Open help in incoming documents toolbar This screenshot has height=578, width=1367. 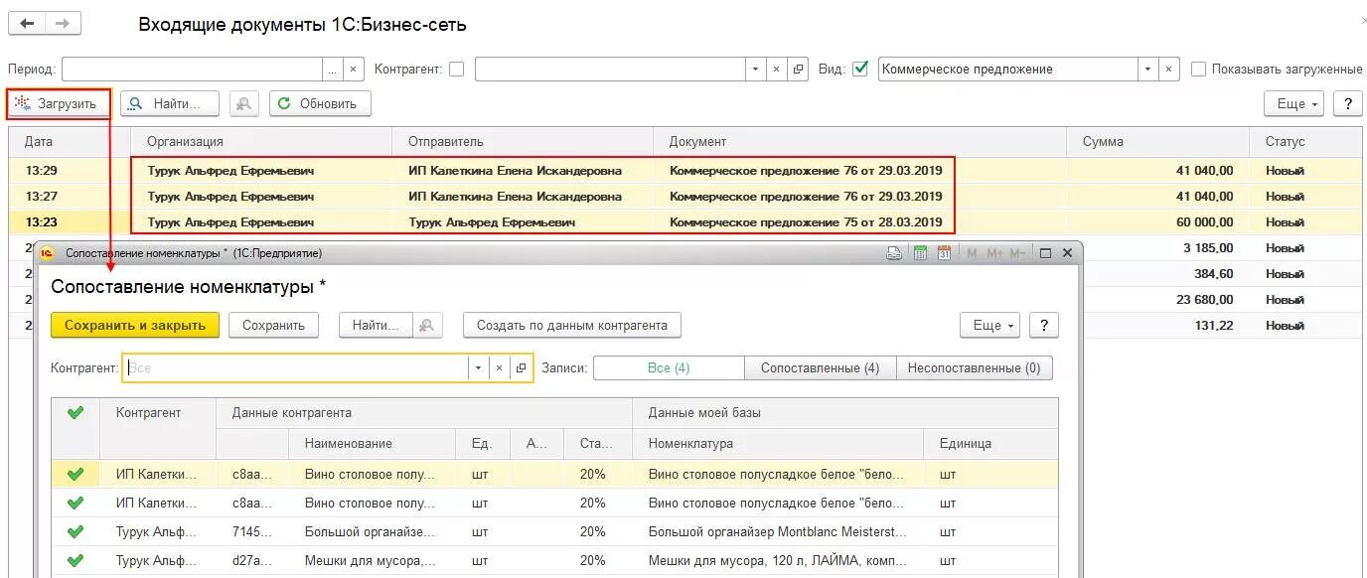pos(1347,103)
